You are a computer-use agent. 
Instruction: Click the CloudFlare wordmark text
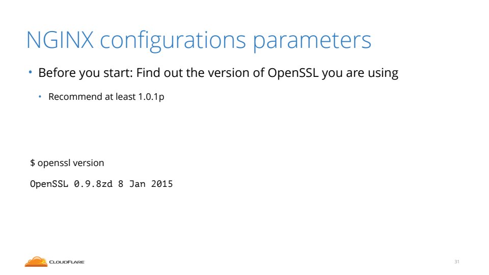click(x=67, y=262)
